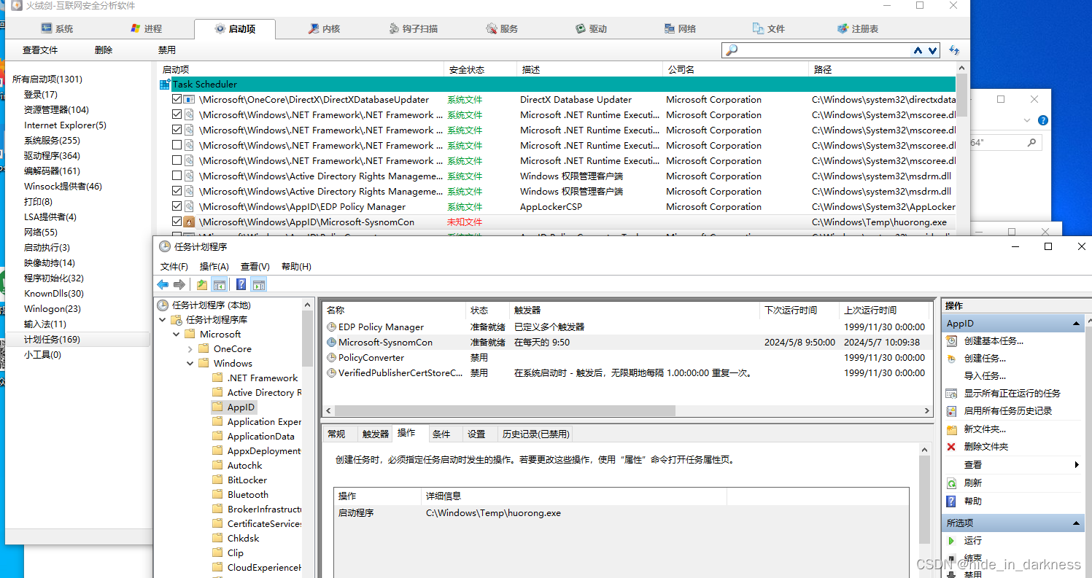This screenshot has width=1092, height=578.
Task: Click the refresh arrows icon beside Huorong search box
Action: click(954, 50)
